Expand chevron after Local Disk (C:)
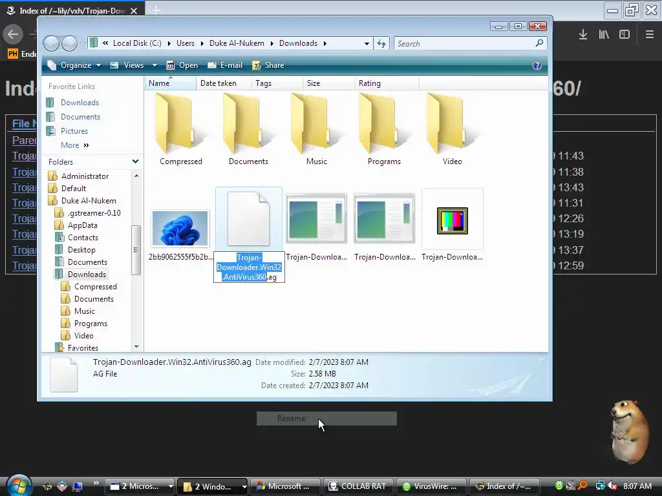This screenshot has width=662, height=496. pyautogui.click(x=169, y=43)
